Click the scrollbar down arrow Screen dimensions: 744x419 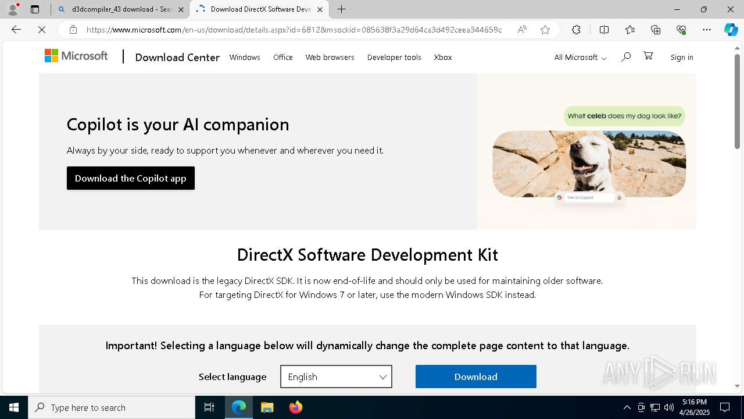tap(737, 386)
